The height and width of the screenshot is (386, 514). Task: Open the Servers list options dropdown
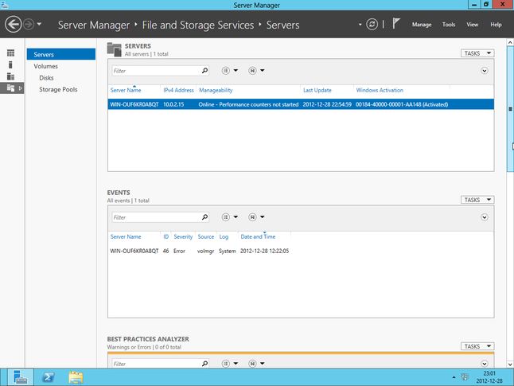pos(230,71)
